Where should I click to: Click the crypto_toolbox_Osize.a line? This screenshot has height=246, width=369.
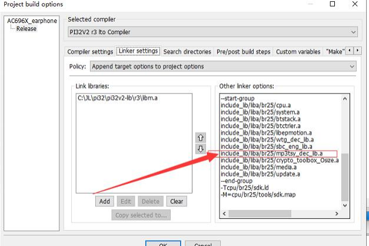point(280,160)
